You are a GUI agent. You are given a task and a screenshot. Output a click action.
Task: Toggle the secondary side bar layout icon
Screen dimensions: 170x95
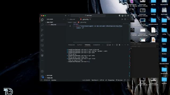coord(125,16)
